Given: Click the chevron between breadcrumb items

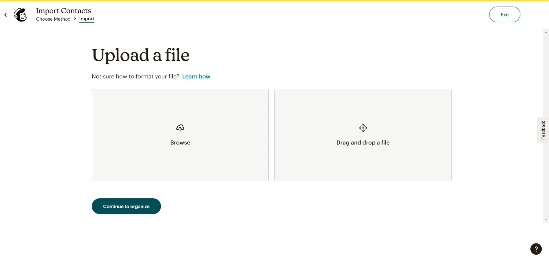Looking at the screenshot, I should (75, 19).
